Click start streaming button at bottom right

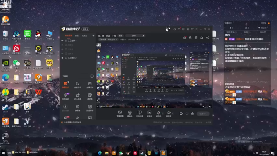coord(203,114)
